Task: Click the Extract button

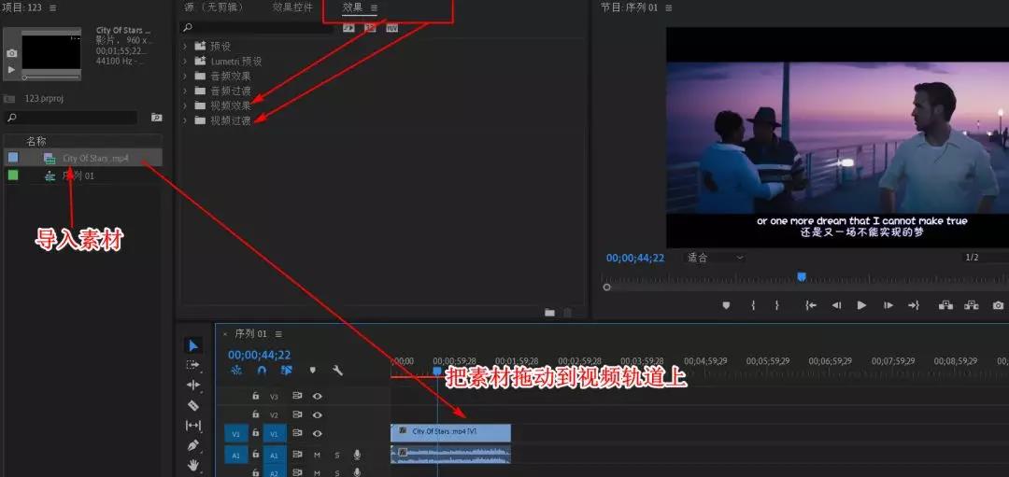Action: (x=971, y=305)
